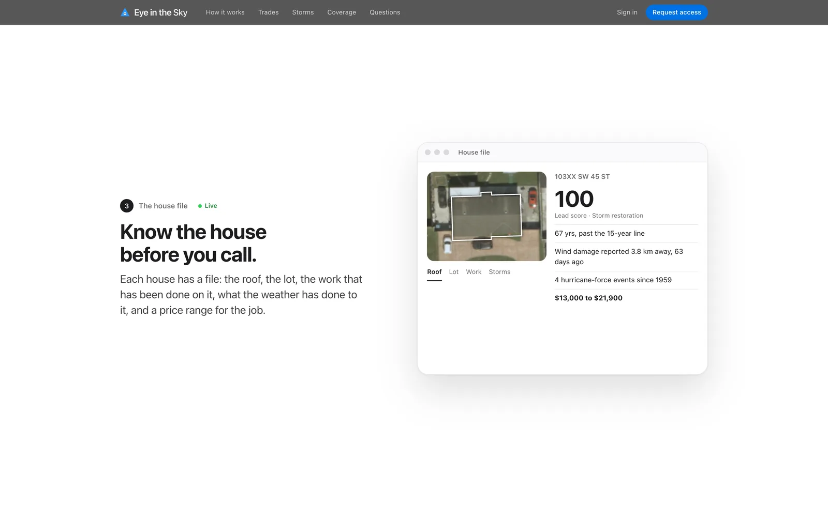Open the Storms navigation item
The image size is (828, 517).
[303, 12]
